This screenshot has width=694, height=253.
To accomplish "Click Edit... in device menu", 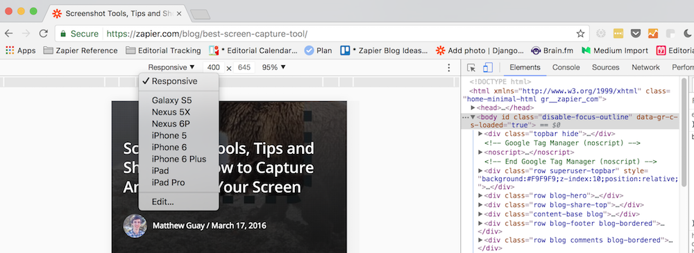I will pyautogui.click(x=178, y=202).
